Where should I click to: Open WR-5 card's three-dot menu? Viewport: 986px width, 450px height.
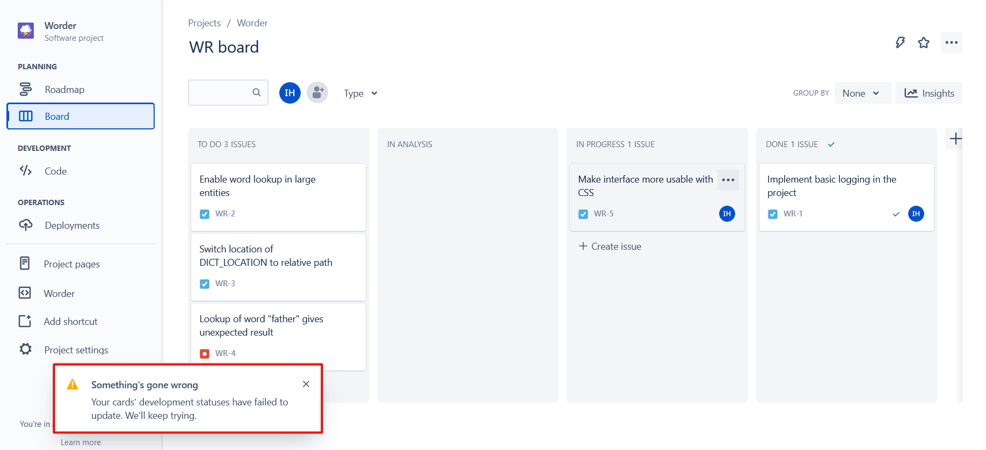pyautogui.click(x=728, y=180)
